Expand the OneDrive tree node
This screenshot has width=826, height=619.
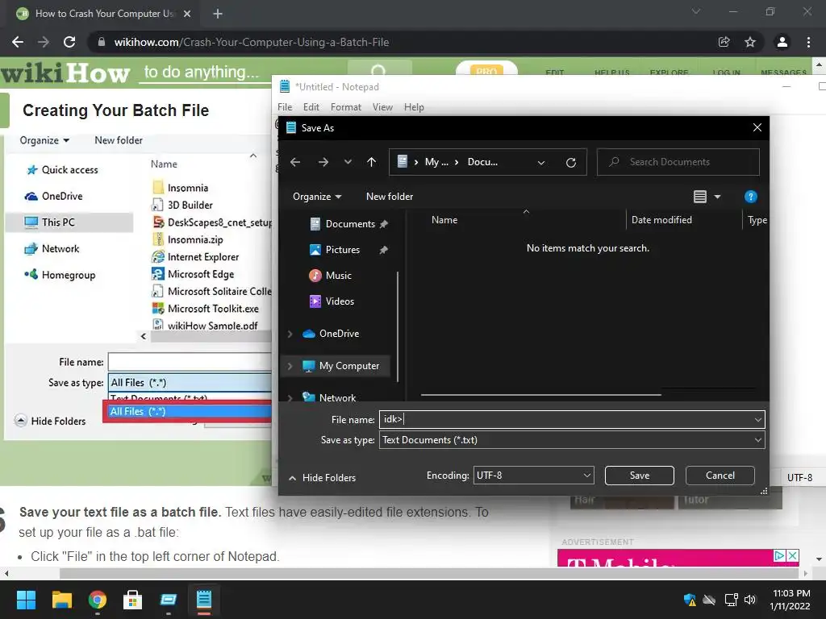point(290,334)
